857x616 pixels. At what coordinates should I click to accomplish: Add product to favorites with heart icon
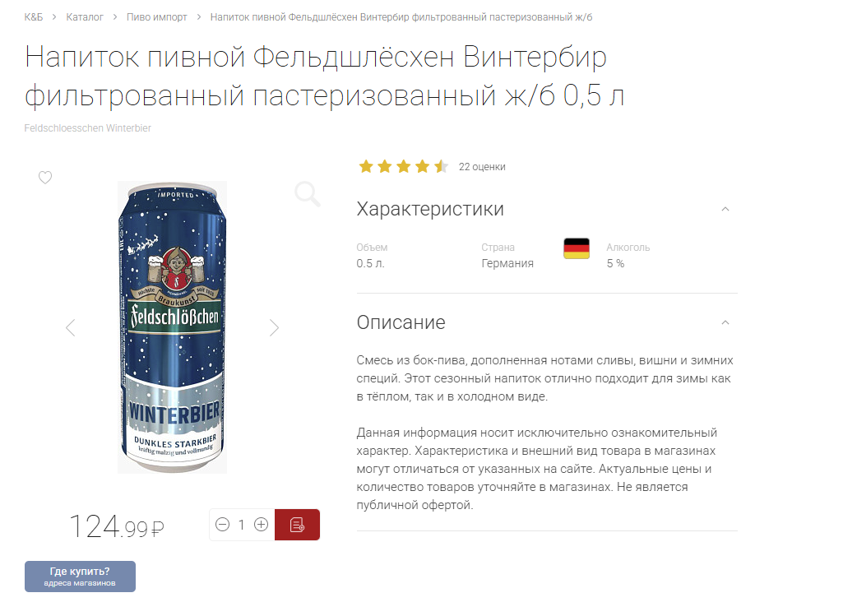point(44,178)
